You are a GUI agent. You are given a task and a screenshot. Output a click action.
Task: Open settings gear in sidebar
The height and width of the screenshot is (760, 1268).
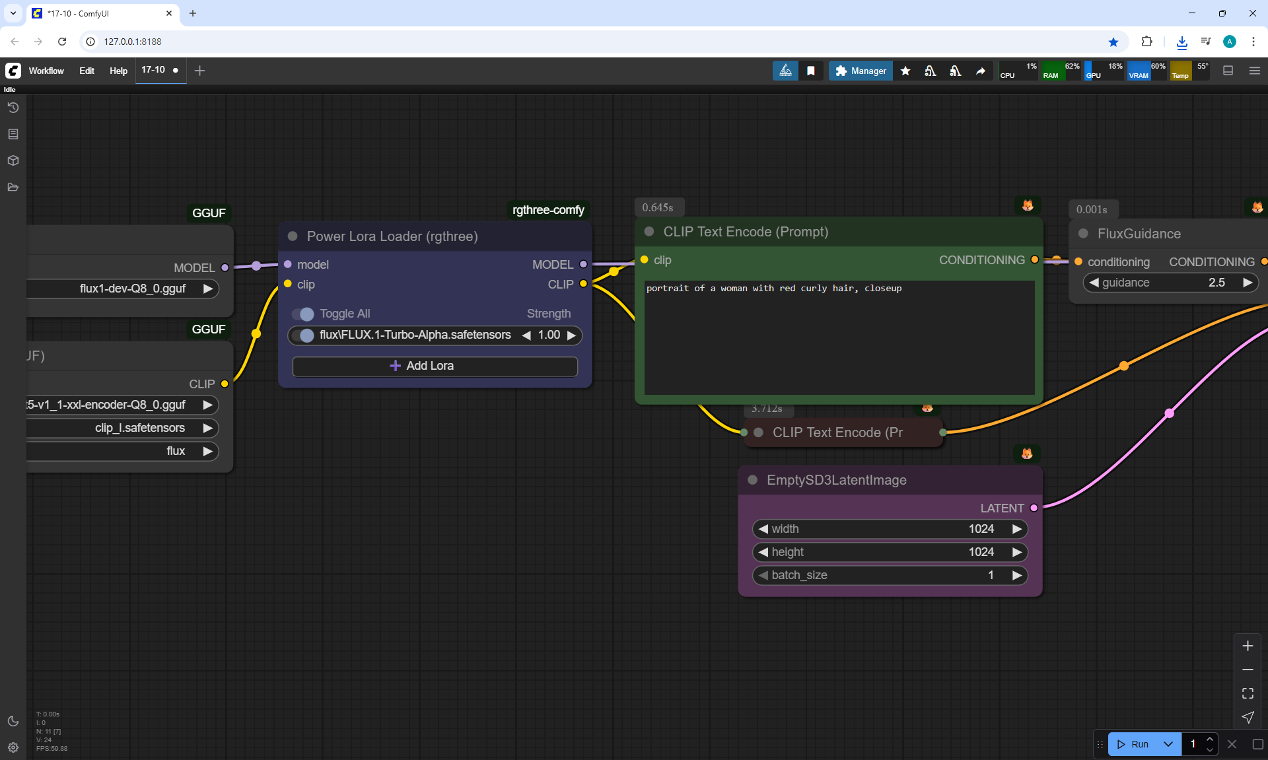coord(13,747)
